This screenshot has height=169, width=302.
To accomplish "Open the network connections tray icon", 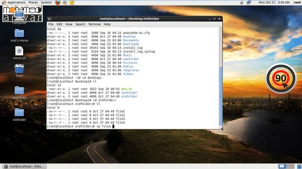I will click(x=249, y=2).
